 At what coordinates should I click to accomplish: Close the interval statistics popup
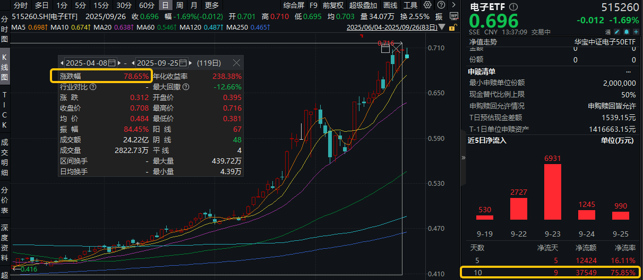click(236, 63)
